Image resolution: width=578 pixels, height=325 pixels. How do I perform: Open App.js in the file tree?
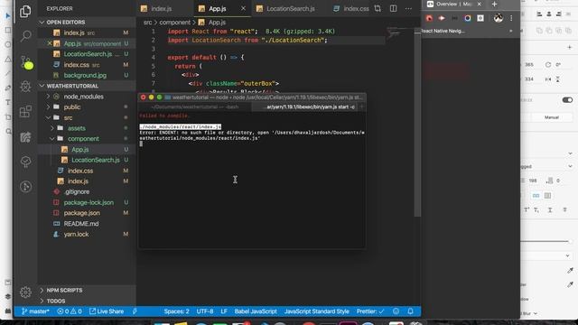(87, 150)
